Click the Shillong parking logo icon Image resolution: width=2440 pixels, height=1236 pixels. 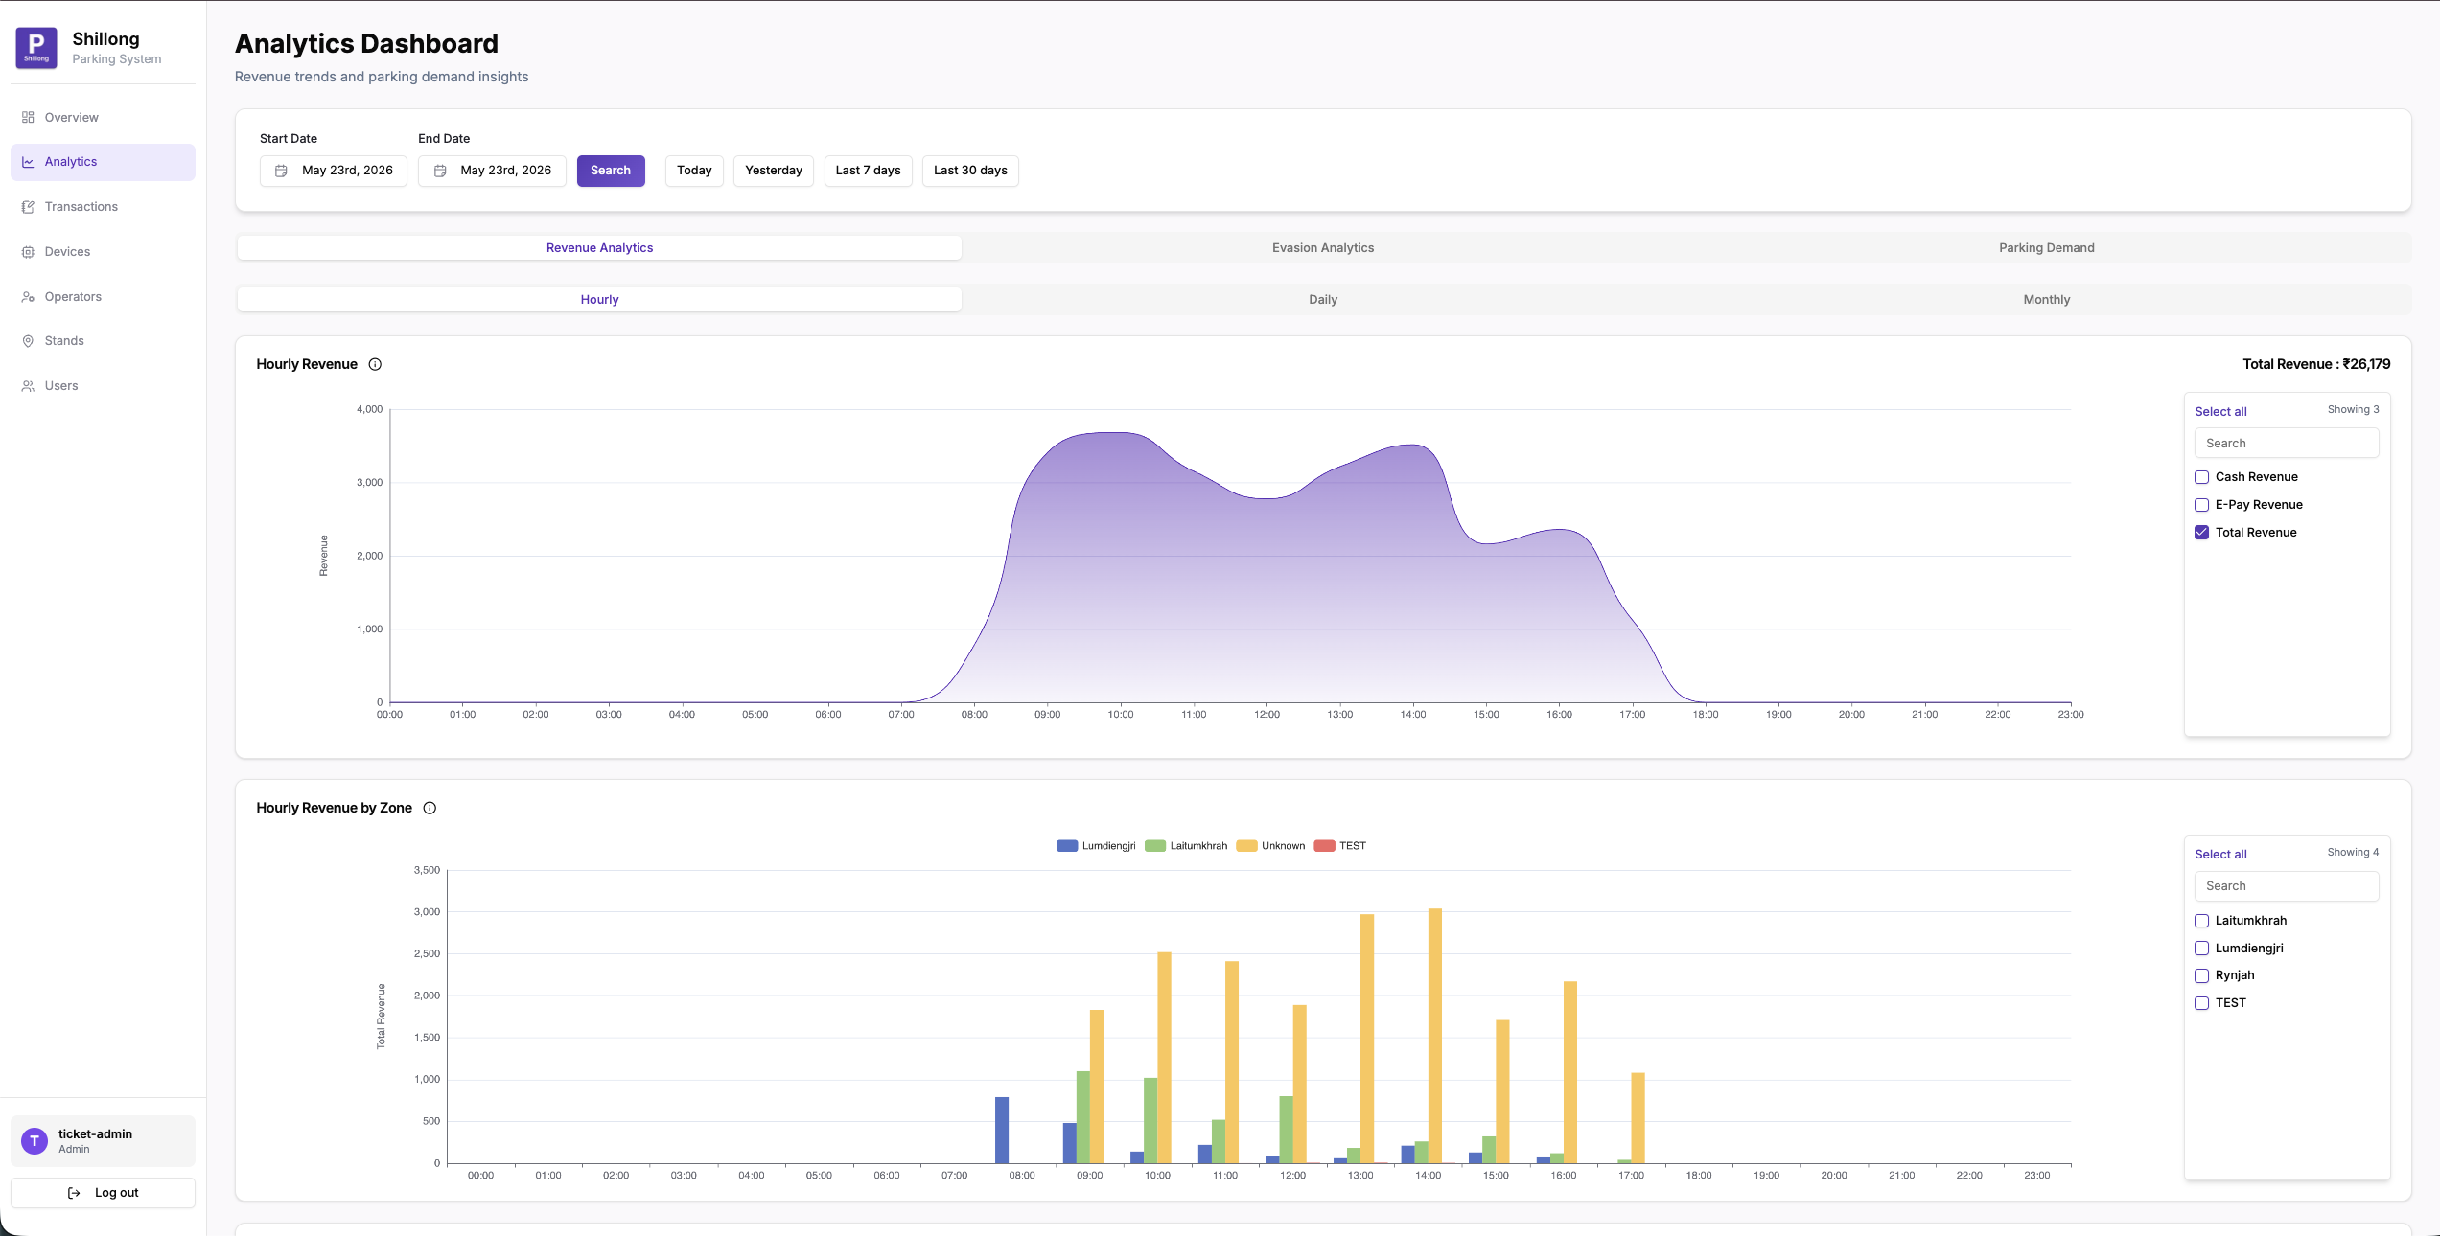[36, 48]
